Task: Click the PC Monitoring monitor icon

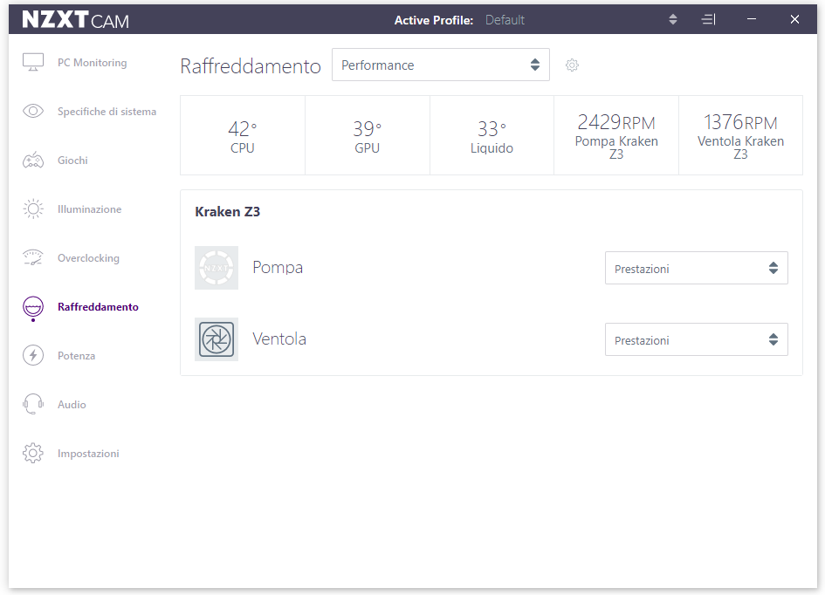Action: (33, 62)
